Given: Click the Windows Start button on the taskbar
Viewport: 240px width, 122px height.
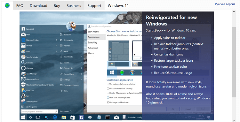Looking at the screenshot, I should point(23,117).
